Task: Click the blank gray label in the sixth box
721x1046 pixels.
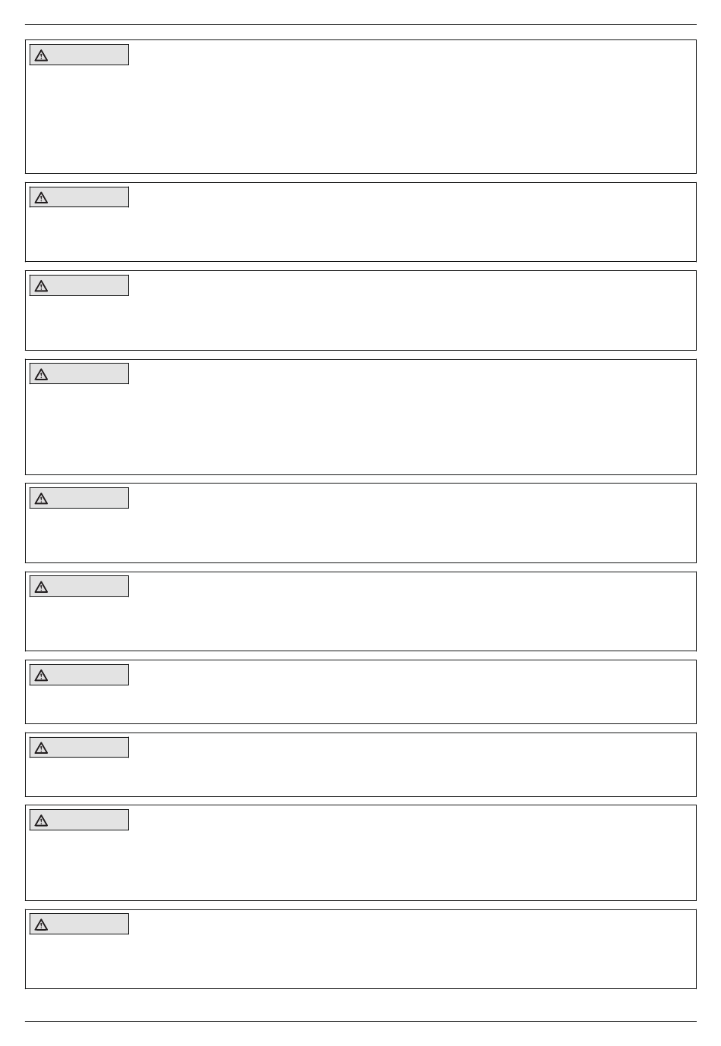Action: 79,586
